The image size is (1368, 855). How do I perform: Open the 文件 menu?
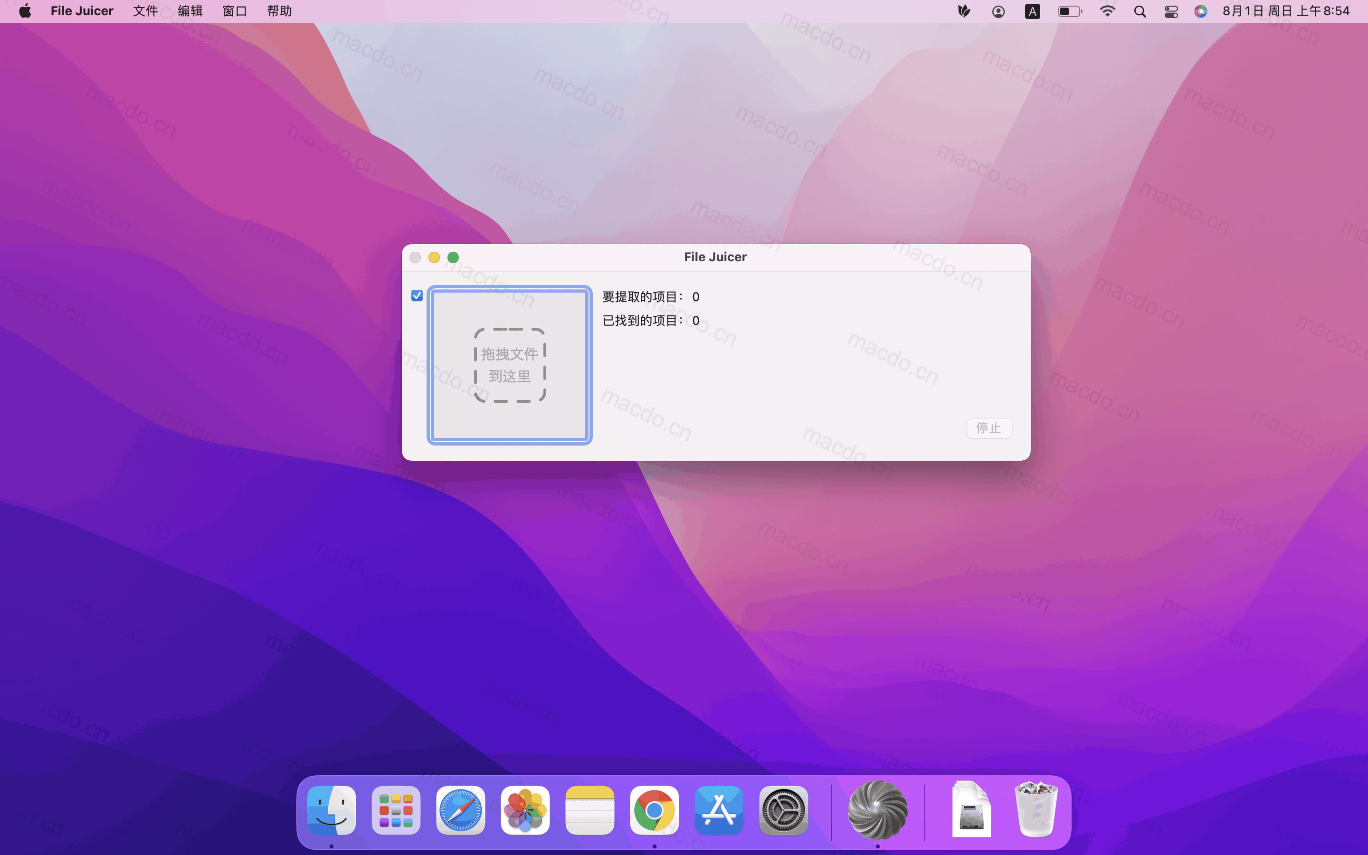tap(145, 11)
